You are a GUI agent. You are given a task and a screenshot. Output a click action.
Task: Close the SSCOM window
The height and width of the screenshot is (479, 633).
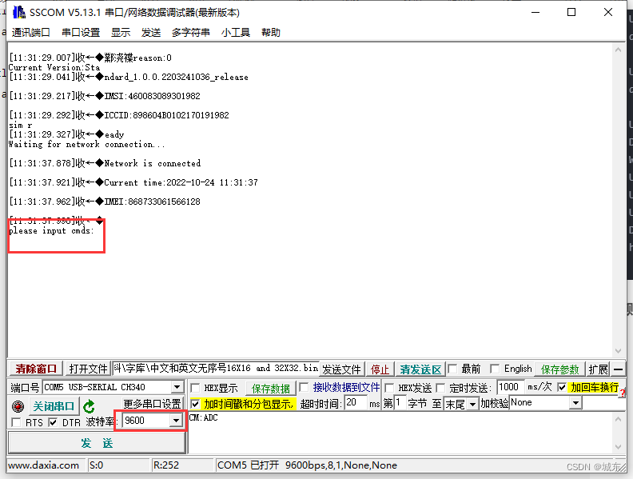click(x=608, y=12)
